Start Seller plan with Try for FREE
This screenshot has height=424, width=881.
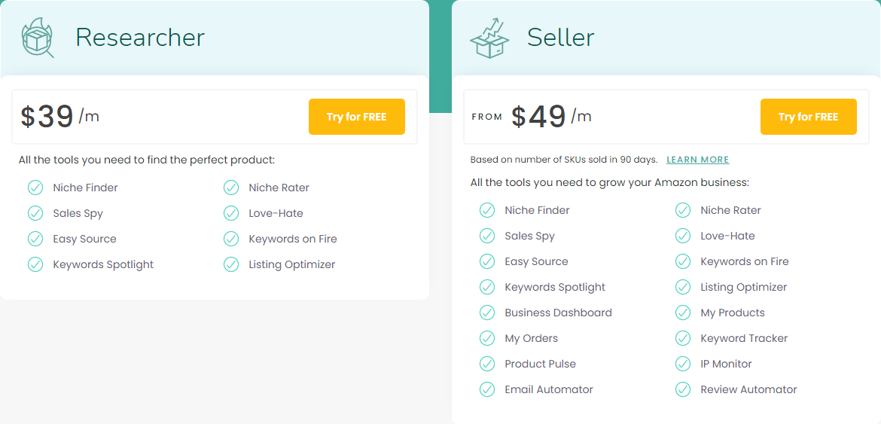809,117
